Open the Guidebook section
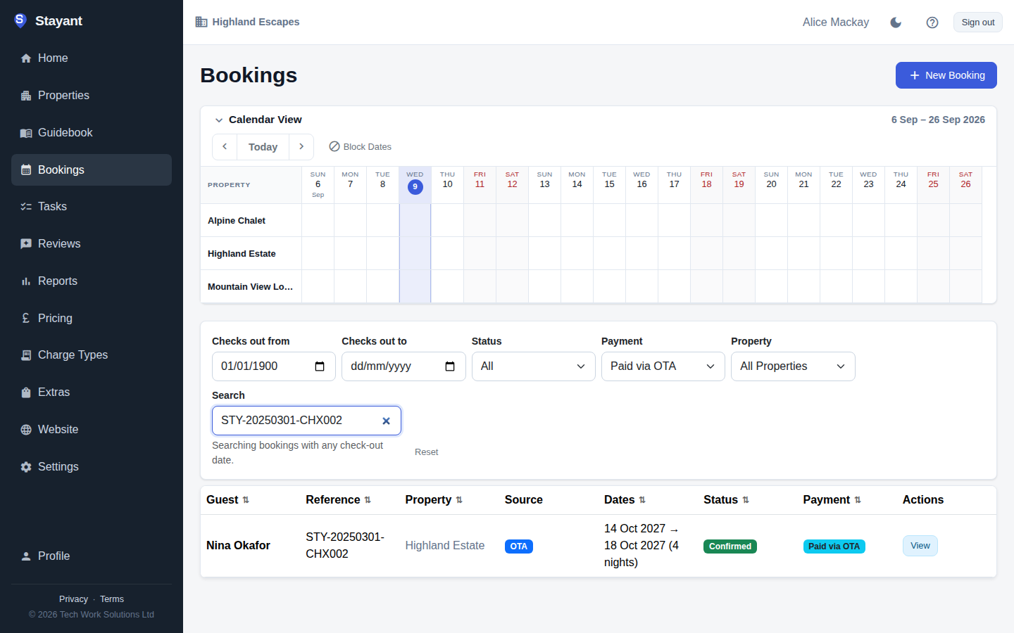1014x633 pixels. click(x=92, y=133)
